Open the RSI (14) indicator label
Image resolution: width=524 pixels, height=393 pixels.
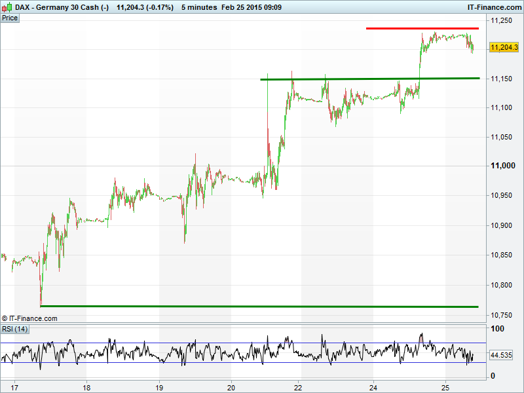pyautogui.click(x=14, y=329)
